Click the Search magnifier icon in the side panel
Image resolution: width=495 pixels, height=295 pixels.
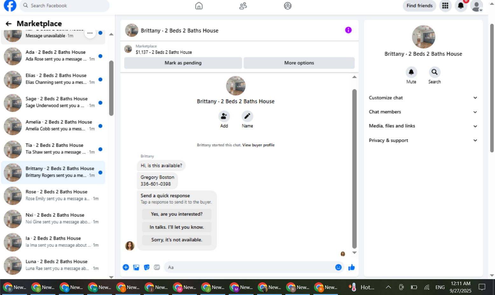pyautogui.click(x=434, y=72)
